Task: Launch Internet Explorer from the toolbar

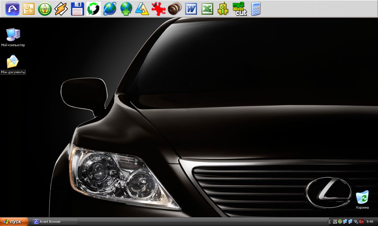Action: pos(110,9)
